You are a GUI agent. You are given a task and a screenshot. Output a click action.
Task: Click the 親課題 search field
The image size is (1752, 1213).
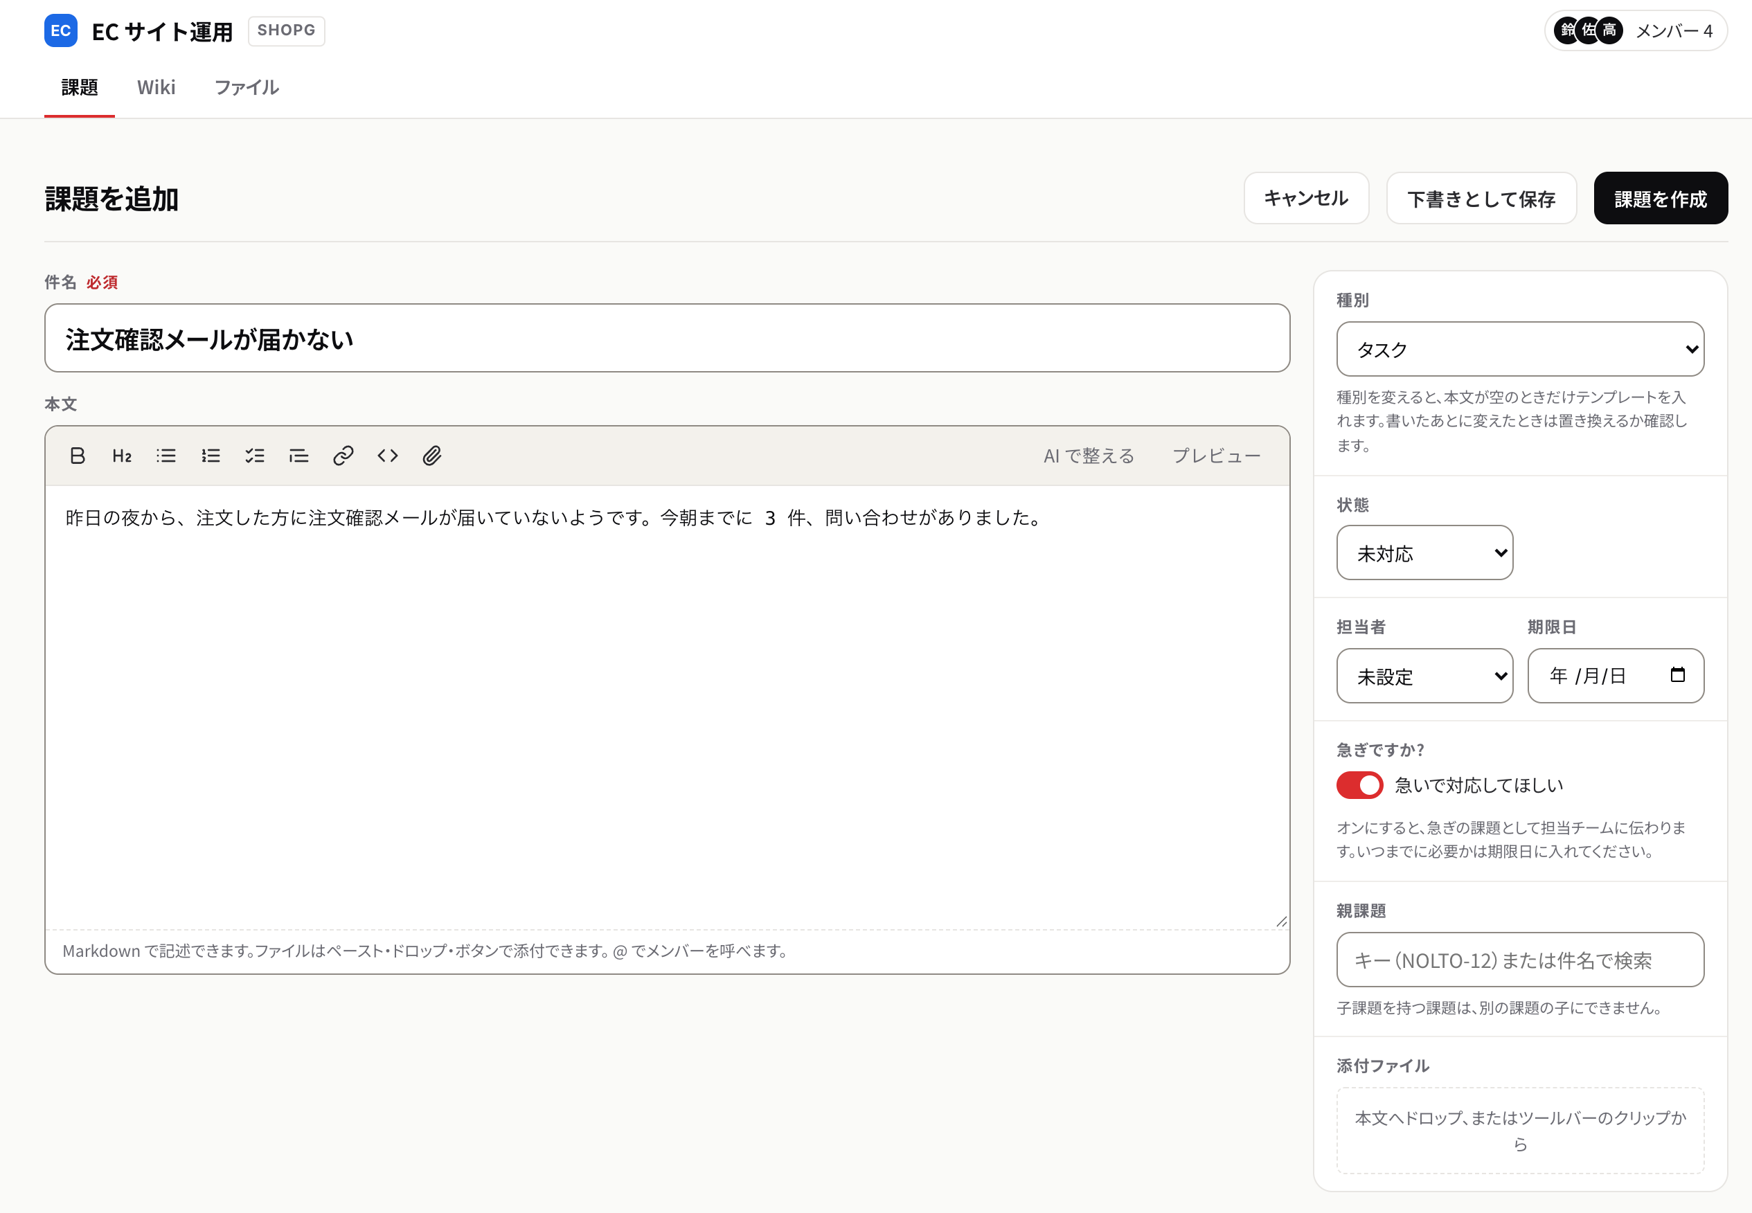pyautogui.click(x=1520, y=960)
